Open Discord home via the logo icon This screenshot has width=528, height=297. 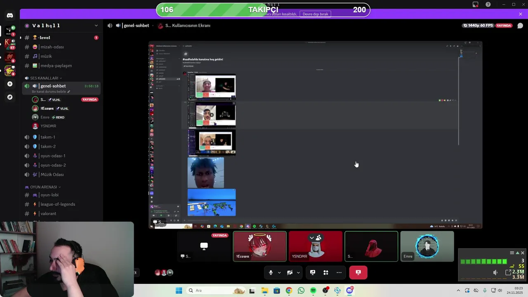[x=10, y=15]
